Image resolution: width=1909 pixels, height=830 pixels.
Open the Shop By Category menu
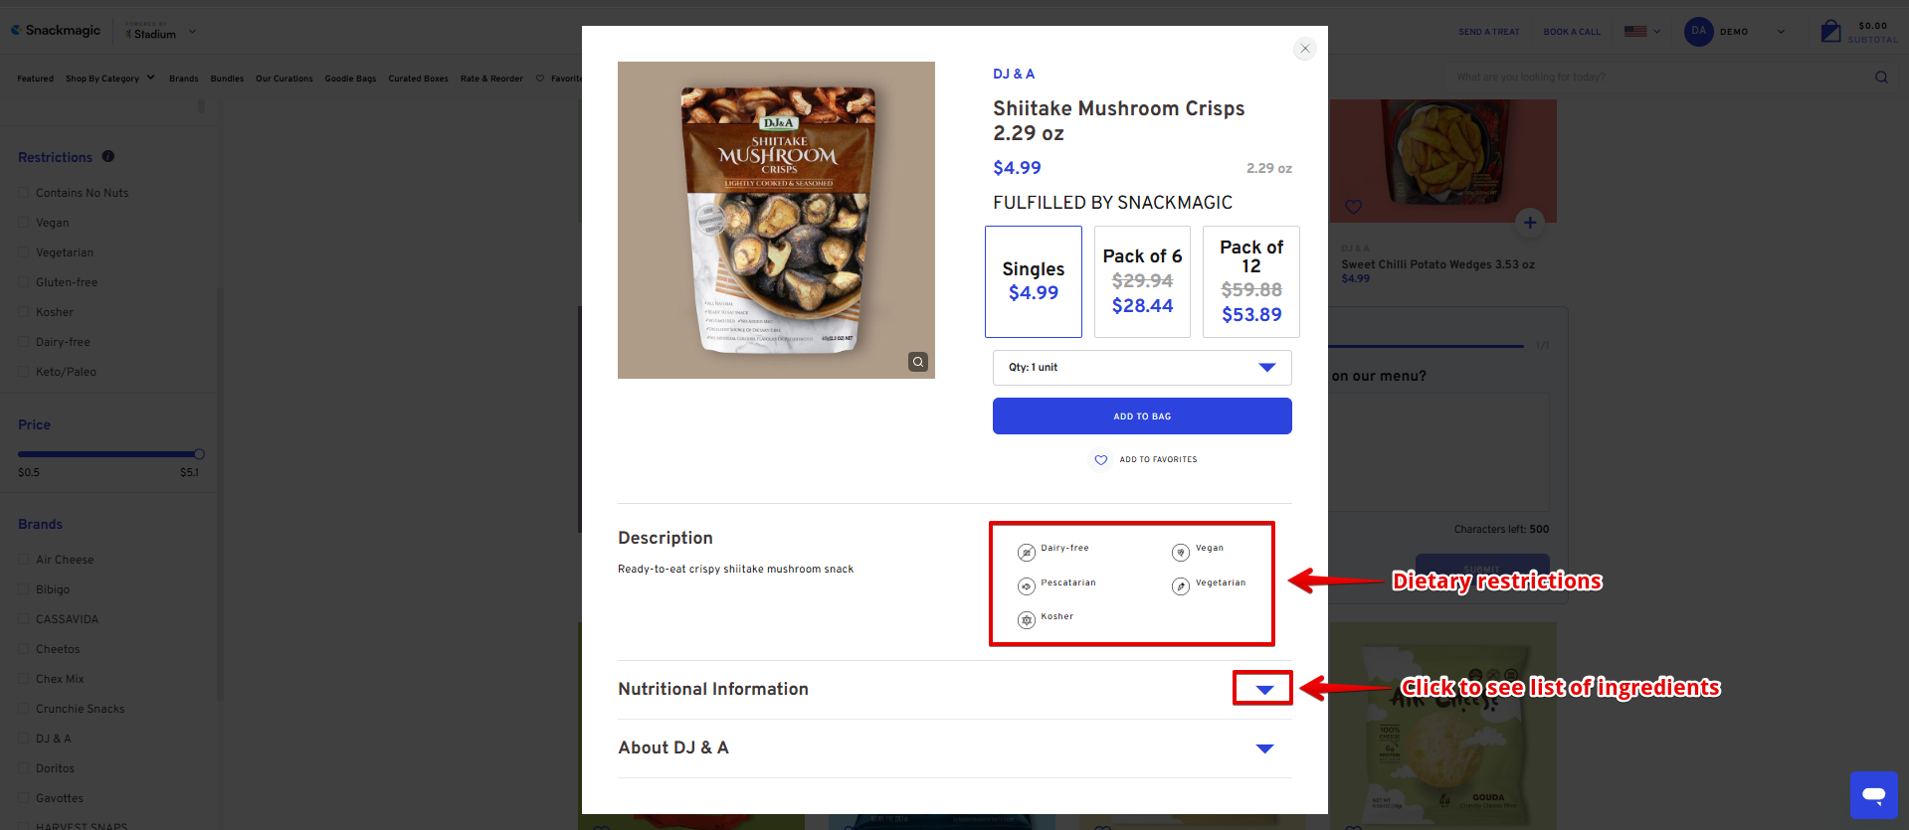click(109, 79)
